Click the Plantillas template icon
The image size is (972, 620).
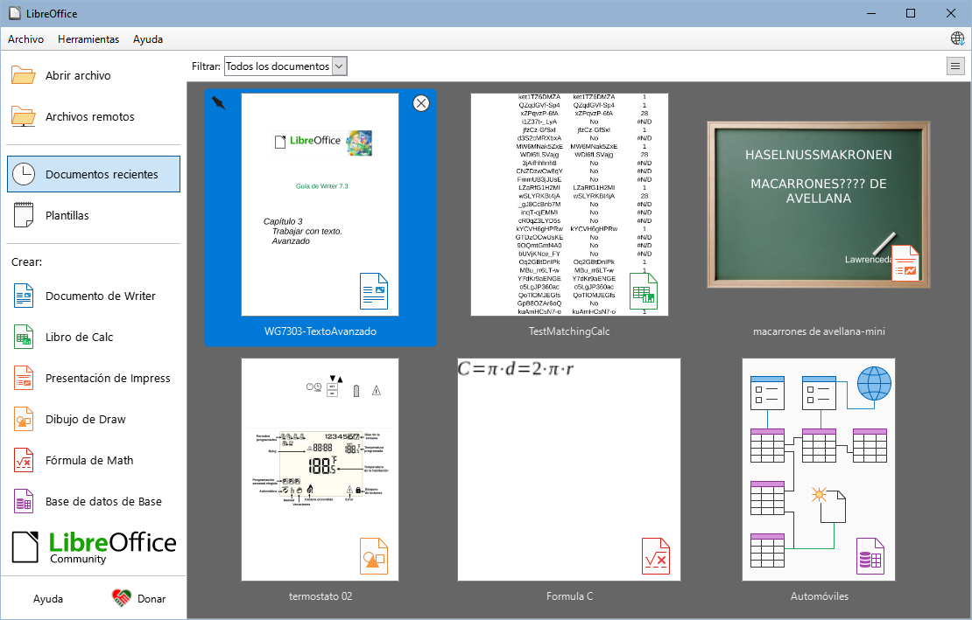(24, 215)
